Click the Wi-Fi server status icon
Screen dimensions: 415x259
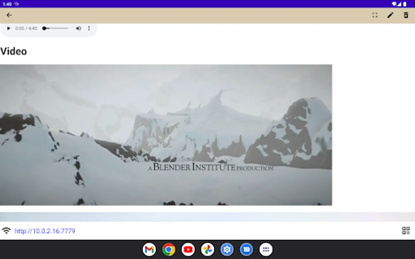coord(6,231)
